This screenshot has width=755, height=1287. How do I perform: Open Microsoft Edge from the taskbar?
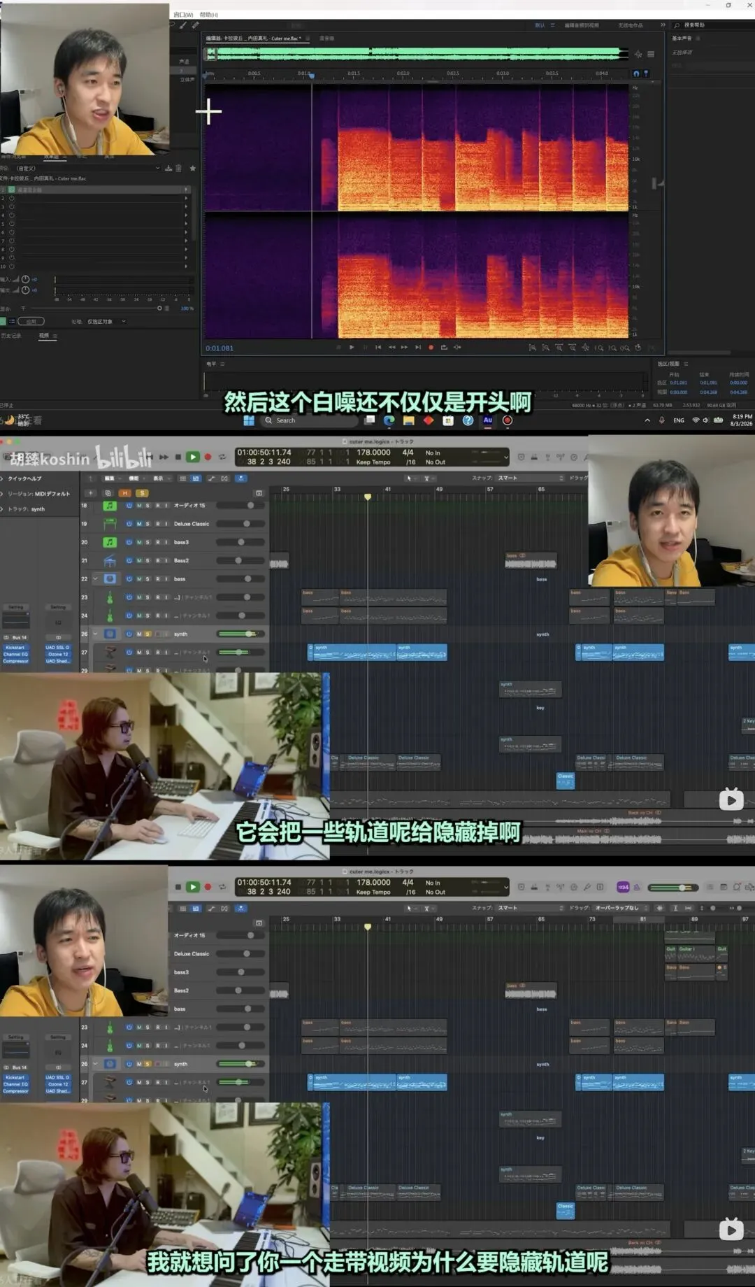(389, 420)
